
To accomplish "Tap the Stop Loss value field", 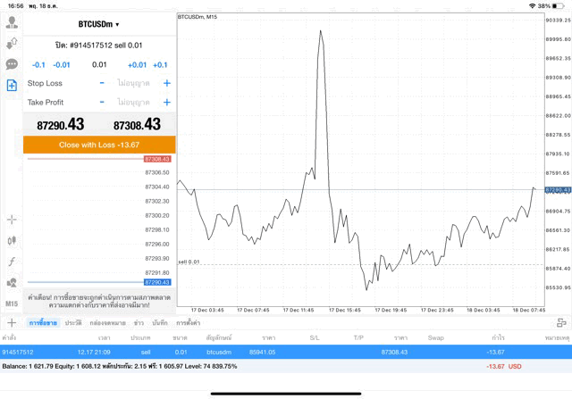I will (134, 83).
